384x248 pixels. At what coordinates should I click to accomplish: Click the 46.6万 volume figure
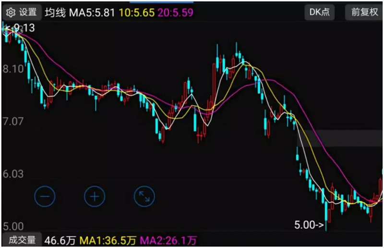pos(59,239)
